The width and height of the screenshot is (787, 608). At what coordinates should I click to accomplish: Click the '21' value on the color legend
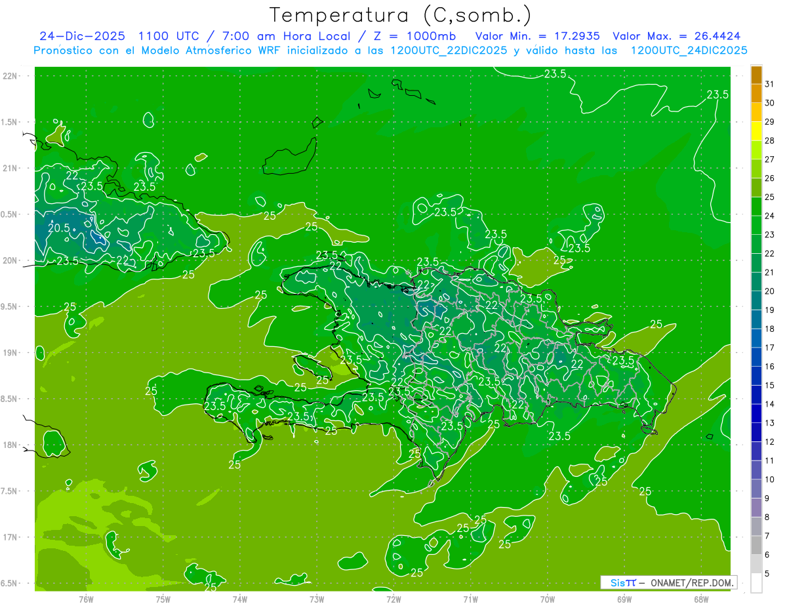point(769,272)
